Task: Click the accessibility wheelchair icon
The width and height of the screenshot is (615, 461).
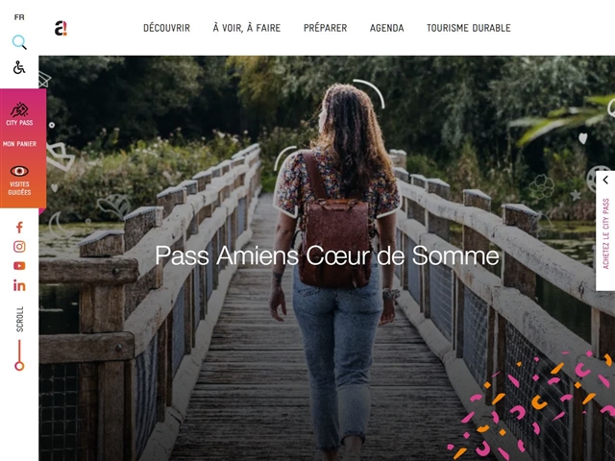Action: coord(19,67)
